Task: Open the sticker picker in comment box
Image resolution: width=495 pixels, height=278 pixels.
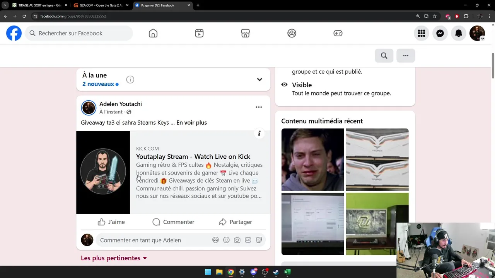Action: coord(259,240)
